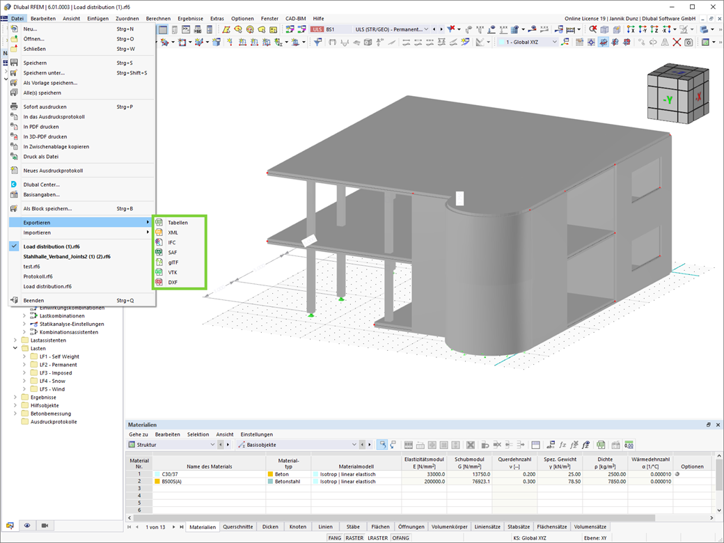
Task: Switch to the Querschnitte tab
Action: click(x=238, y=527)
